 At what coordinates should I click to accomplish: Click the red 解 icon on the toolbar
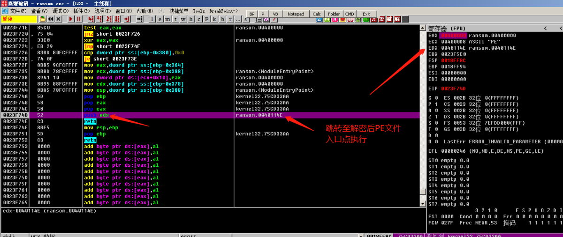[397, 20]
